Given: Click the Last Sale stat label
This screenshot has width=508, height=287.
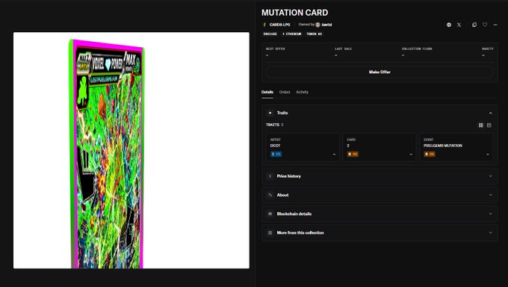Looking at the screenshot, I should [x=343, y=49].
